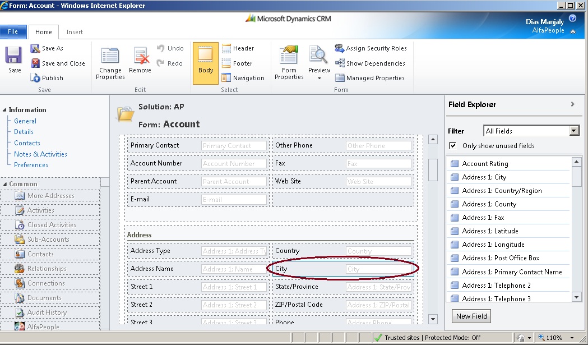This screenshot has height=345, width=588.
Task: Open the zoom level dropdown
Action: [572, 338]
